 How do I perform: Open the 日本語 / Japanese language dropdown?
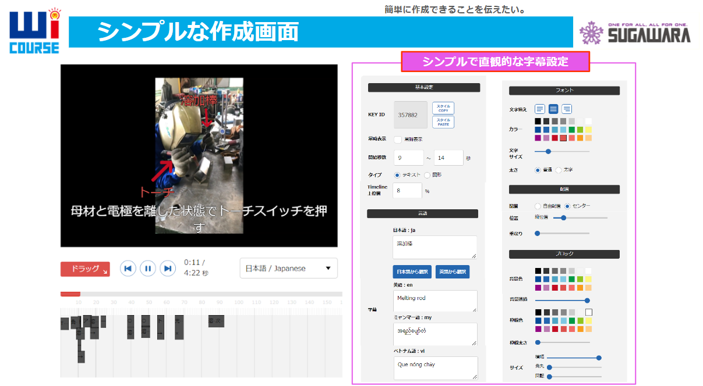(x=289, y=268)
